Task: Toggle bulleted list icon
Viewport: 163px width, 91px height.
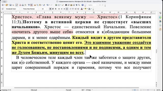Action: [x=73, y=9]
